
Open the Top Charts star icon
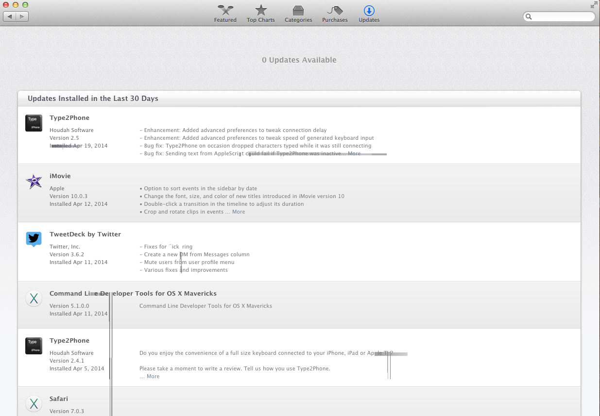tap(261, 10)
